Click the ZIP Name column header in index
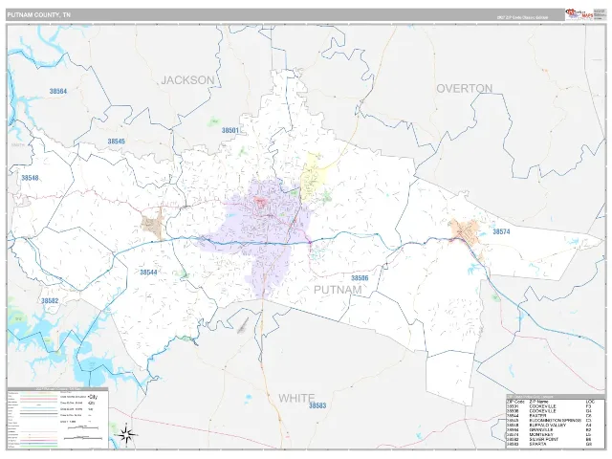The image size is (612, 459). point(538,402)
